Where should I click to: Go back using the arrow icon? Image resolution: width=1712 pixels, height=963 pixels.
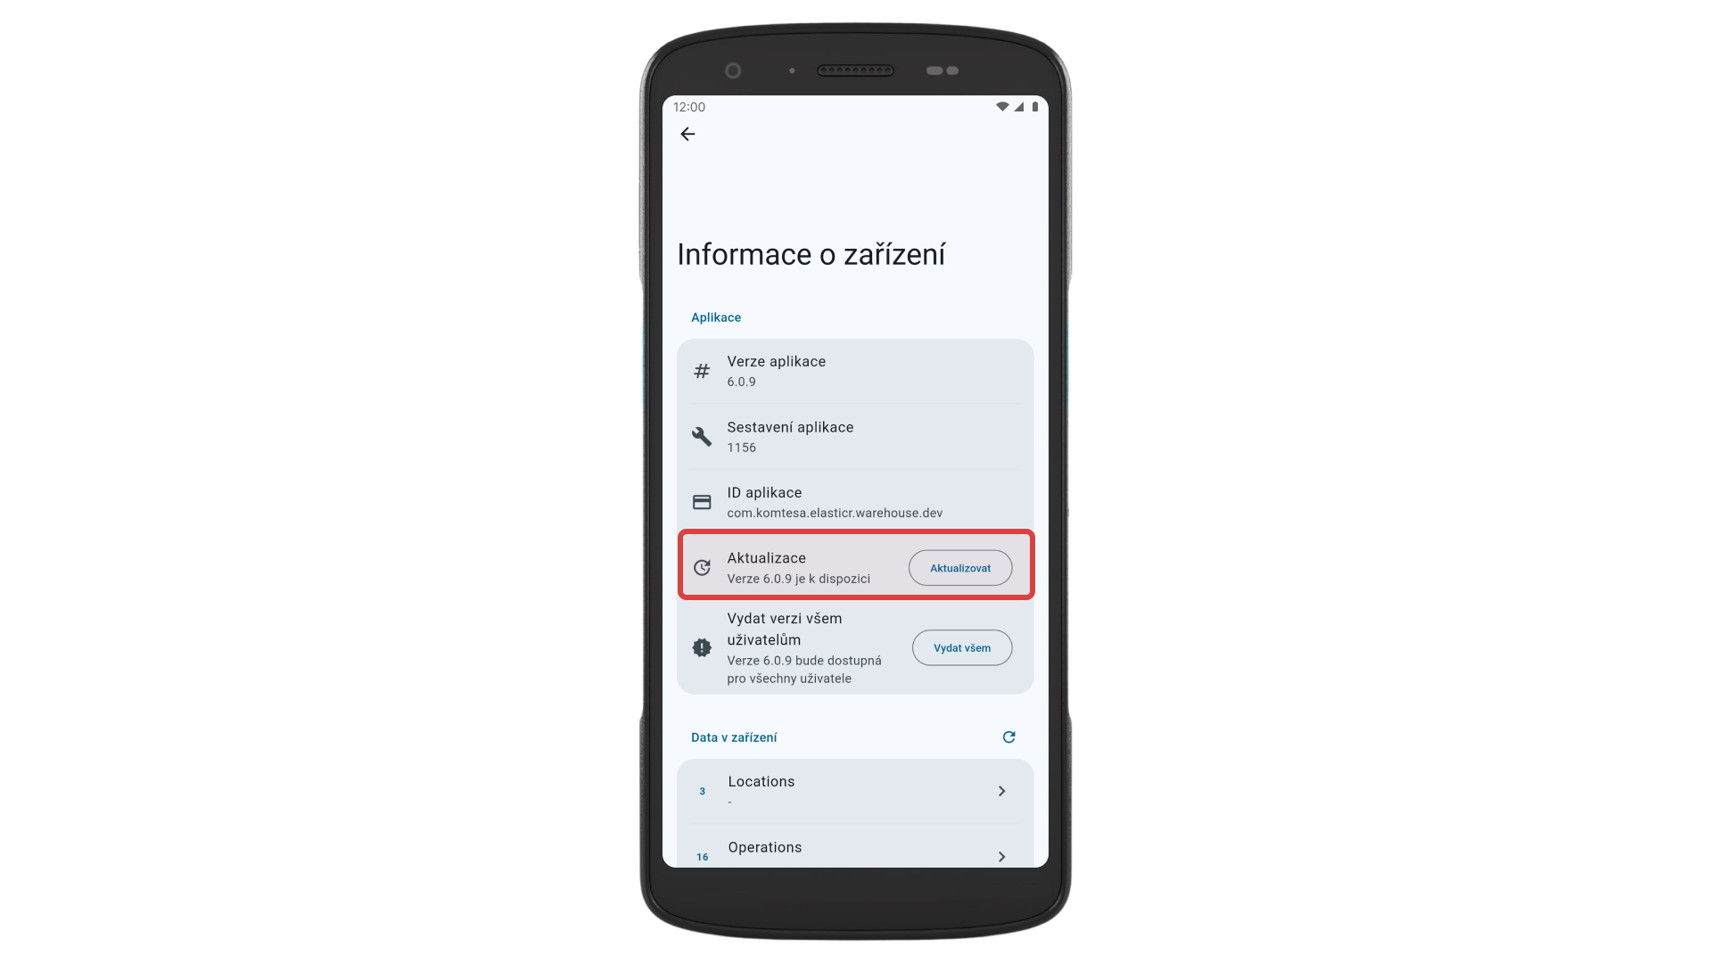point(687,134)
